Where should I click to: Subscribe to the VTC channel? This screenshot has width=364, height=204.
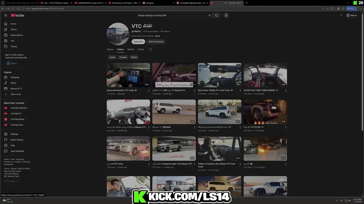[x=138, y=42]
